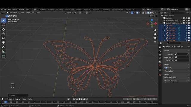Switch to the Sculpting workspace tab
This screenshot has width=191, height=107.
pyautogui.click(x=51, y=10)
